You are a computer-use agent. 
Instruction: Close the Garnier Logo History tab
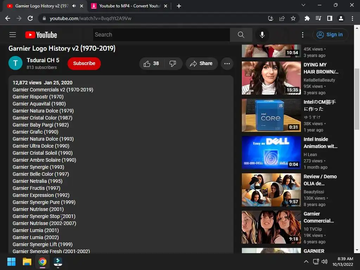tap(82, 6)
